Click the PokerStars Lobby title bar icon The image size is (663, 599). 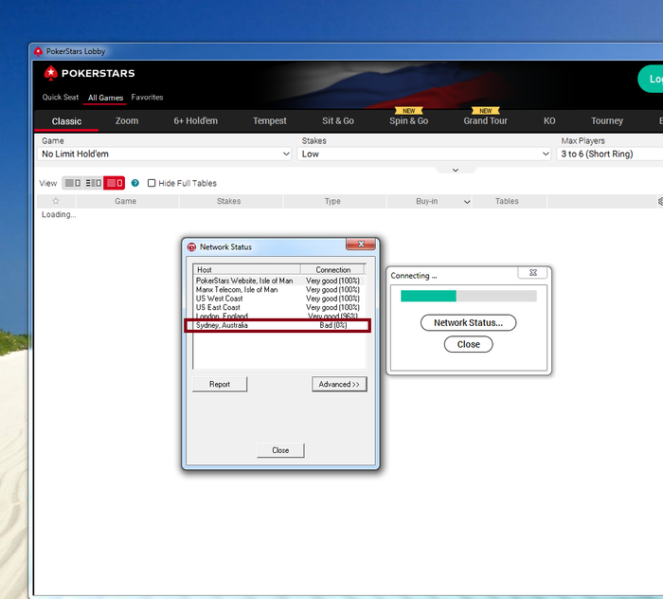coord(38,51)
